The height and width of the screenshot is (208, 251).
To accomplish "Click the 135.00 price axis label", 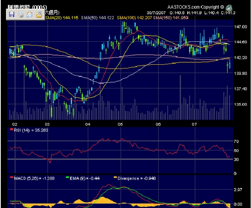I will click(x=241, y=104).
